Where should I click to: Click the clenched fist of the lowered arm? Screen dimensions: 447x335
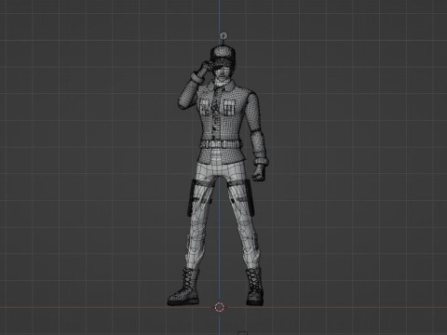click(x=260, y=173)
